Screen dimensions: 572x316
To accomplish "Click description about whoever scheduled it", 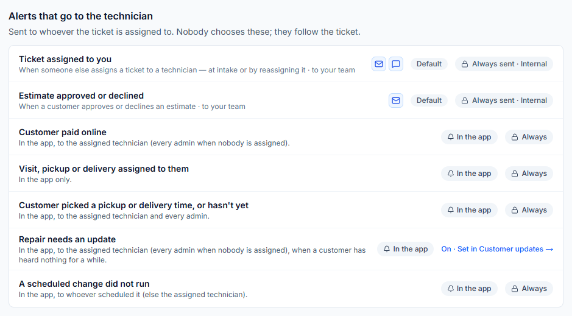I will (133, 295).
